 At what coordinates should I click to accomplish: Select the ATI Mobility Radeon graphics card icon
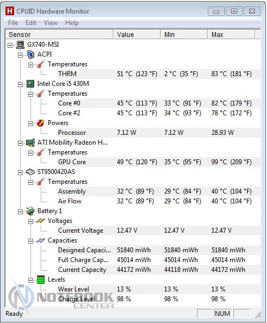click(x=30, y=142)
